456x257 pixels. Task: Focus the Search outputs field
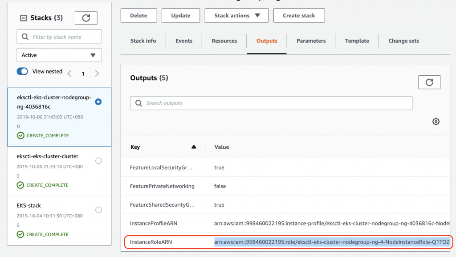(x=271, y=103)
